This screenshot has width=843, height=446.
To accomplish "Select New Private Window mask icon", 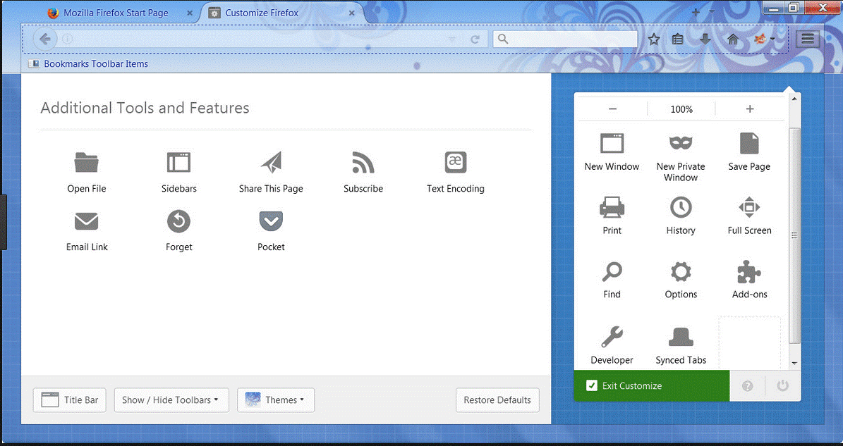I will click(x=681, y=143).
